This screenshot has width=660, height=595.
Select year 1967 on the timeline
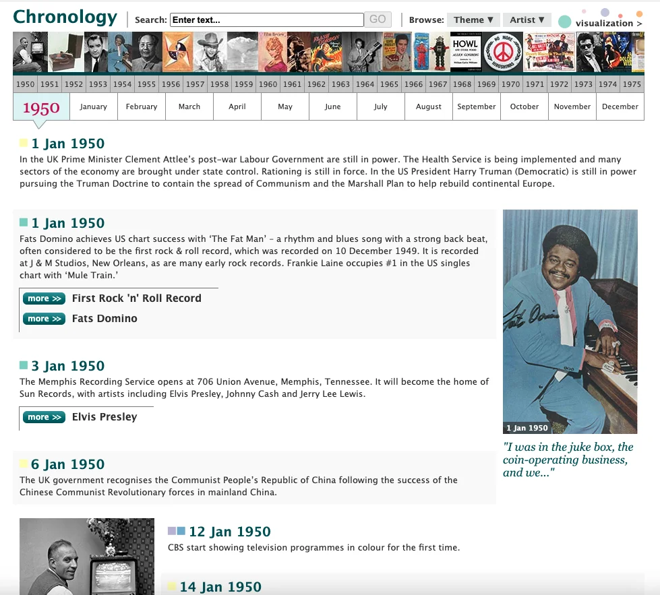pos(438,84)
